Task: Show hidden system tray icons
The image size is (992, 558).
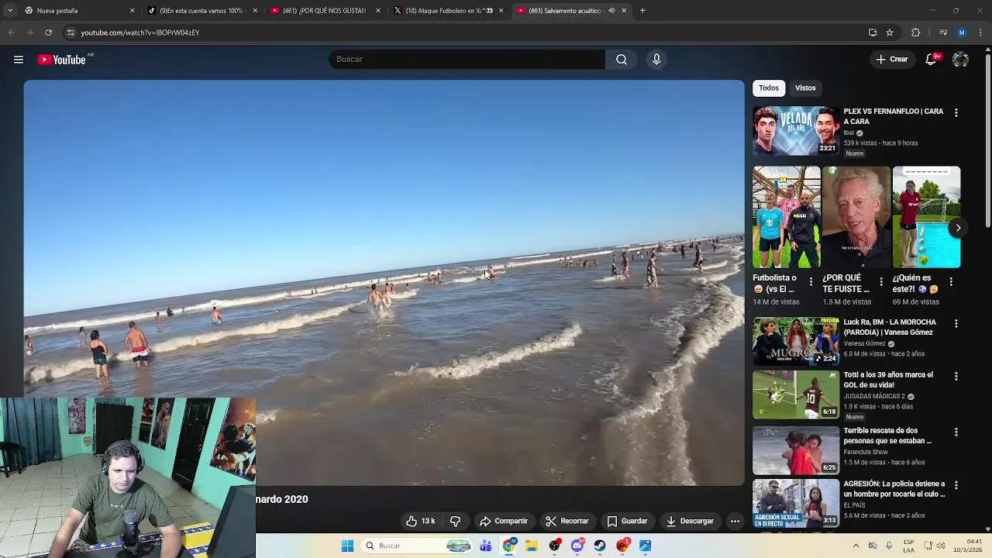Action: [x=856, y=546]
